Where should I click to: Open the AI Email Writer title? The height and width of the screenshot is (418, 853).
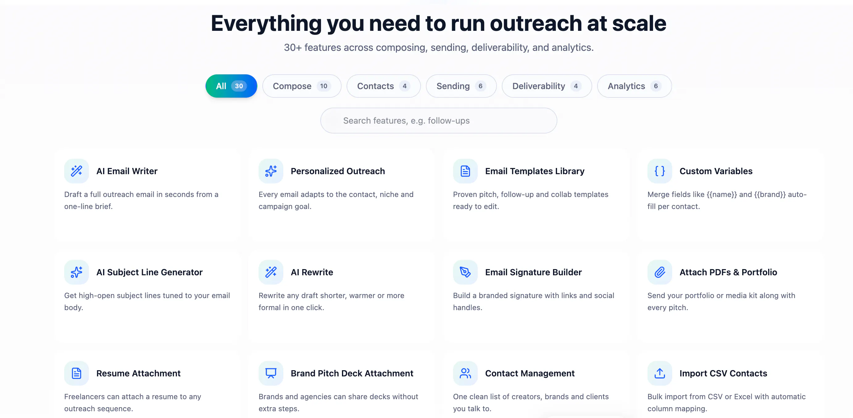pos(127,171)
